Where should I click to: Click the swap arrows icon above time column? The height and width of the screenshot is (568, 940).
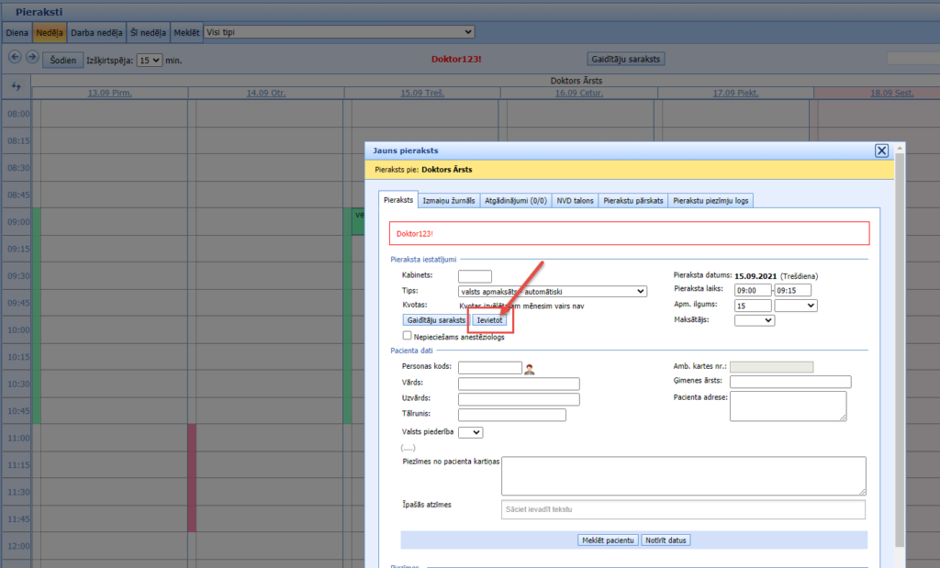tap(16, 86)
